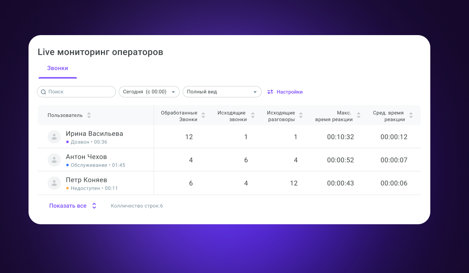The image size is (469, 273).
Task: Click the Макс. время реакции header text
Action: point(334,116)
